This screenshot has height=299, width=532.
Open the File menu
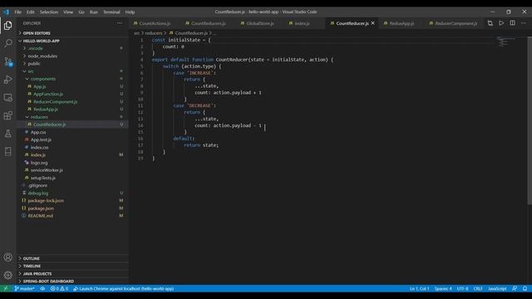tap(17, 12)
